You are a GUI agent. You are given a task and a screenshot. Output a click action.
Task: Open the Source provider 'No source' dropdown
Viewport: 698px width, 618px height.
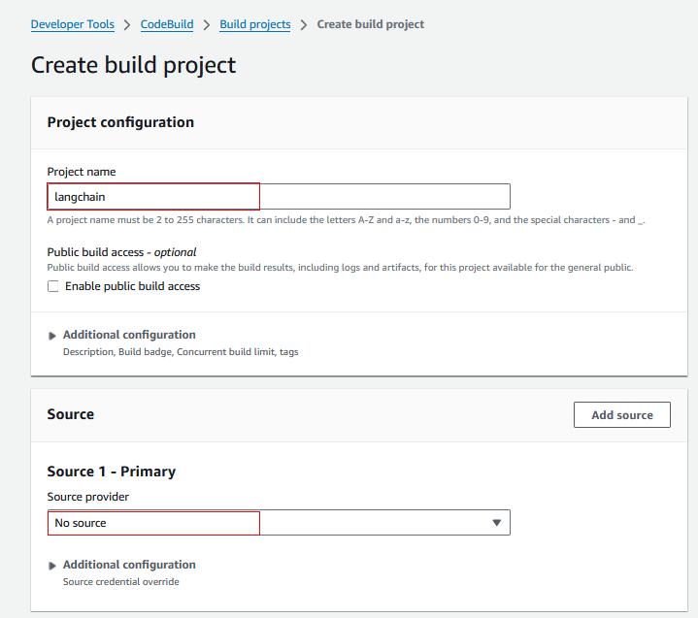click(278, 523)
